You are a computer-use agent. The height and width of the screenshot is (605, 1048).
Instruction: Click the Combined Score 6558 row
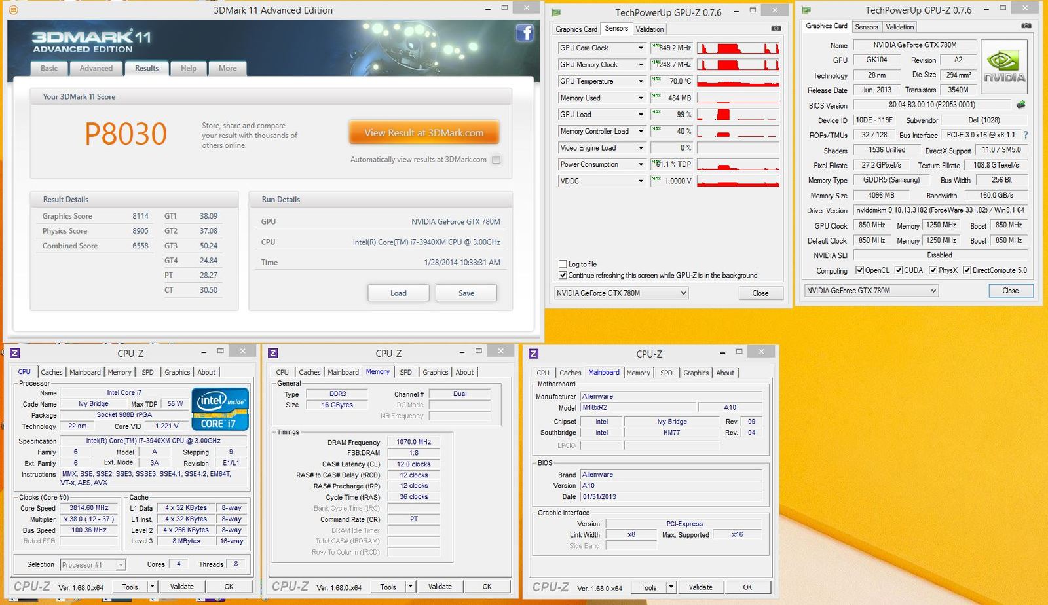pyautogui.click(x=96, y=246)
